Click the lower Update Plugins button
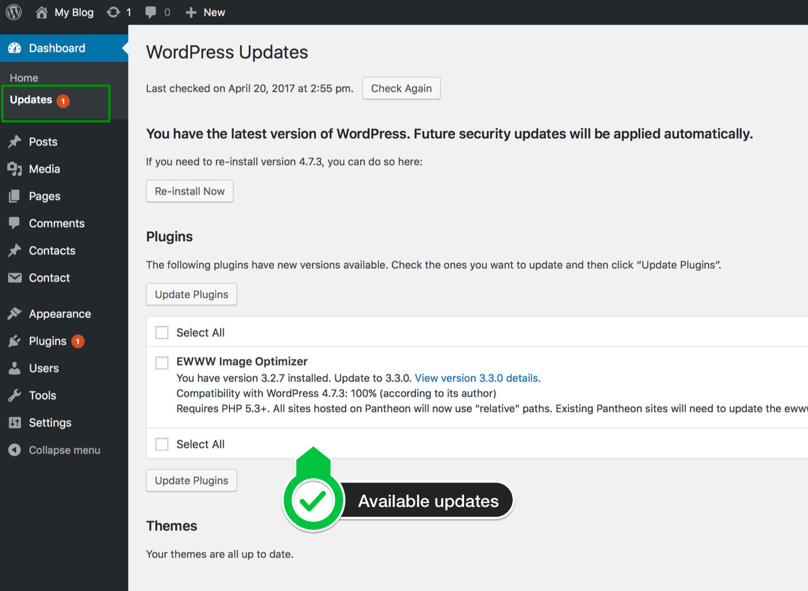The height and width of the screenshot is (591, 808). click(191, 480)
